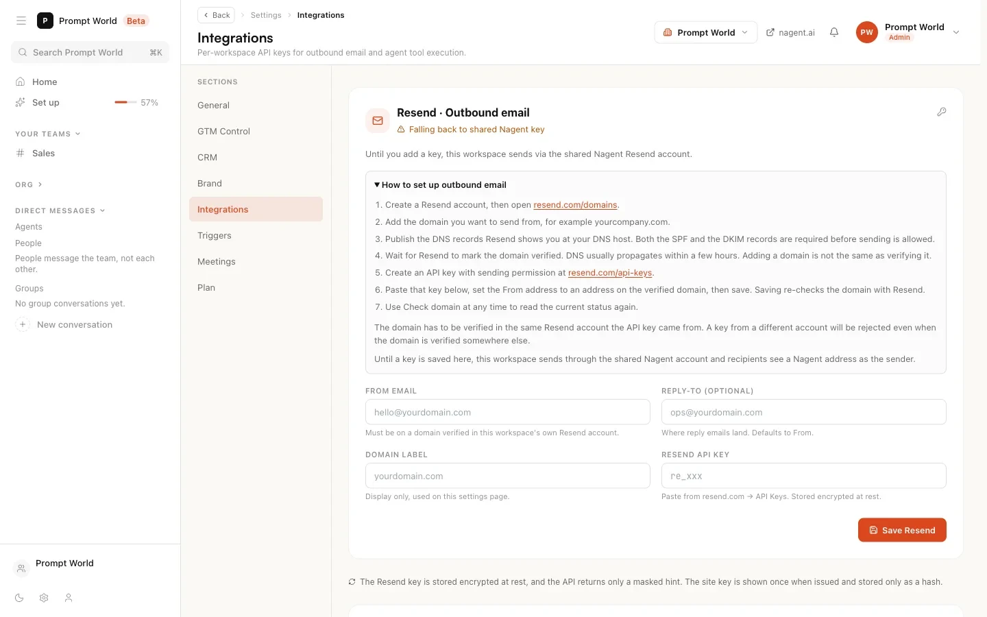Click the Search Prompt World box

[90, 52]
